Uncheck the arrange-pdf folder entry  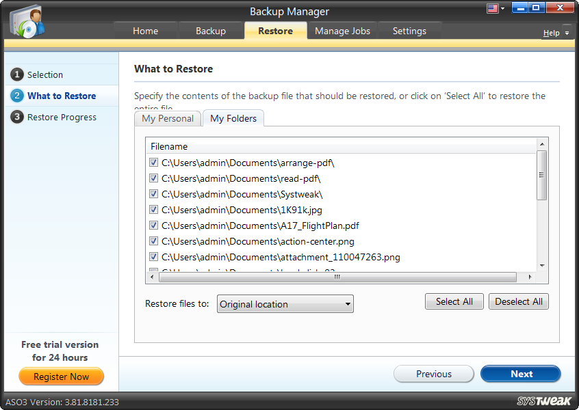[153, 163]
